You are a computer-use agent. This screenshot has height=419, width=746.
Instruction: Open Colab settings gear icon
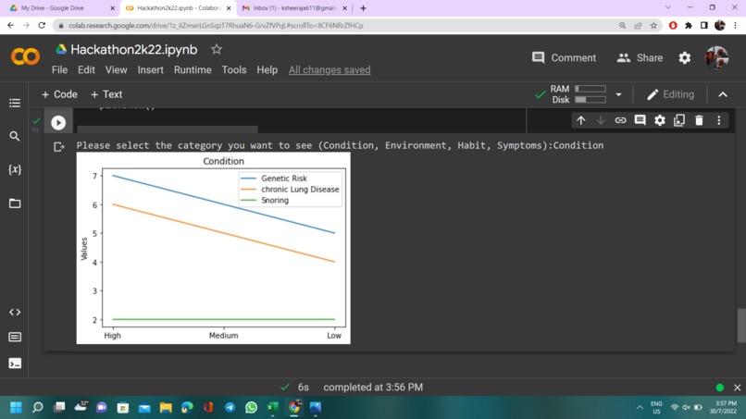(x=685, y=57)
